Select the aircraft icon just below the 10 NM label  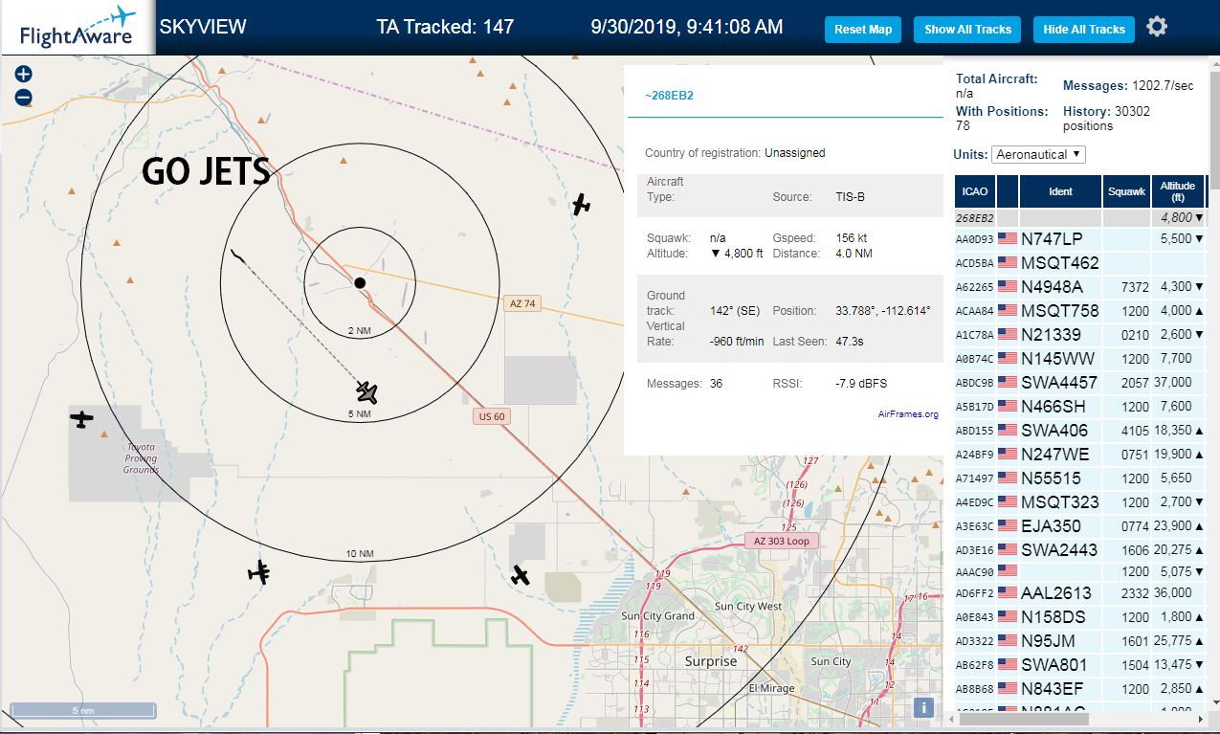(x=259, y=572)
